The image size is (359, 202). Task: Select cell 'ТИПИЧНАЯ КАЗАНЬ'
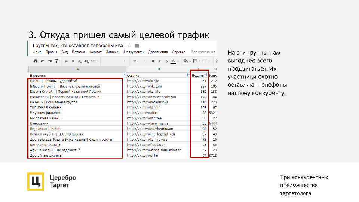click(77, 107)
